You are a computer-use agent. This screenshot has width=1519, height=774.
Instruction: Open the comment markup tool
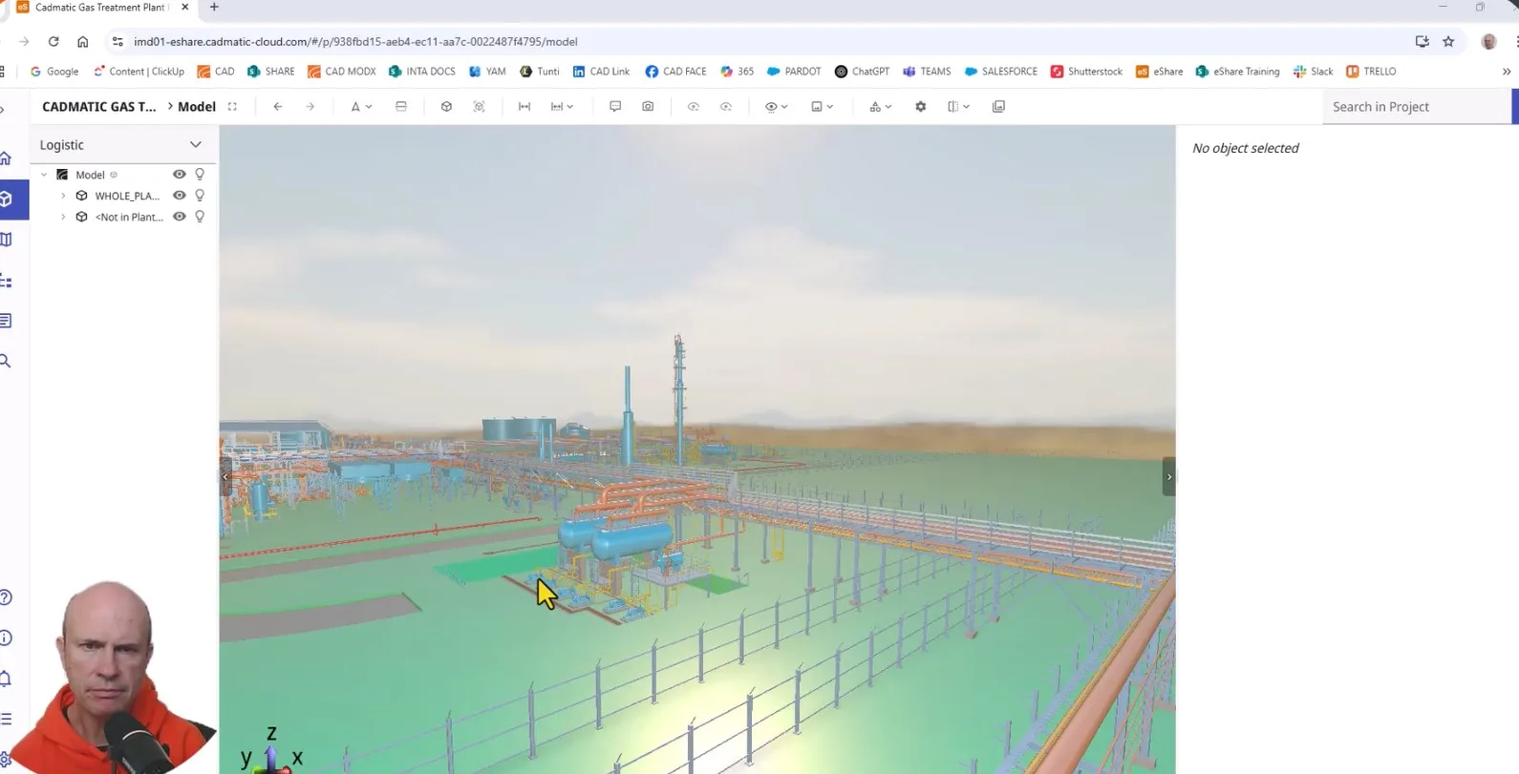615,107
